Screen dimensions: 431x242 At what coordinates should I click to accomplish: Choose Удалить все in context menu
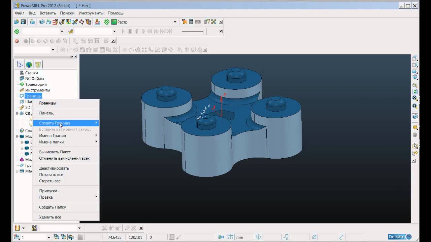pyautogui.click(x=50, y=217)
